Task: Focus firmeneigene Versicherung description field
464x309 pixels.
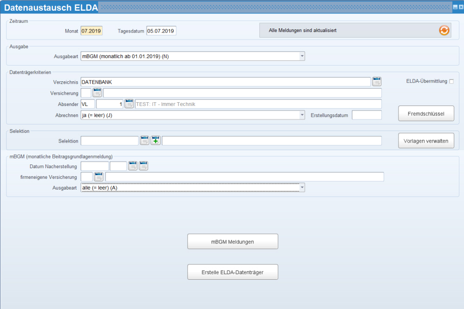Action: point(245,177)
